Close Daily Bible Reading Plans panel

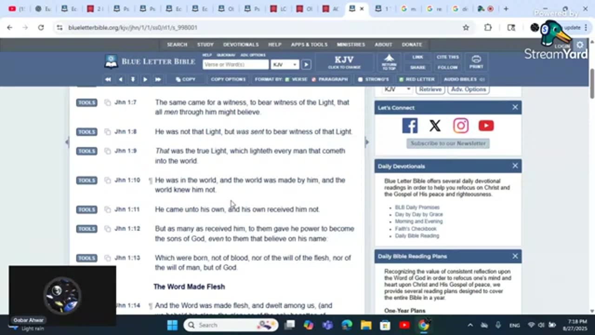[515, 256]
